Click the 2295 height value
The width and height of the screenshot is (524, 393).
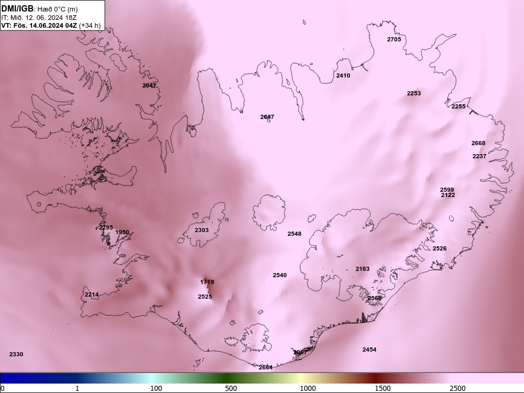point(106,227)
